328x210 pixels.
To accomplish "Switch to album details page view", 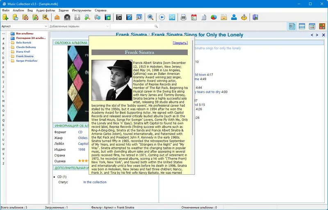I will [292, 26].
